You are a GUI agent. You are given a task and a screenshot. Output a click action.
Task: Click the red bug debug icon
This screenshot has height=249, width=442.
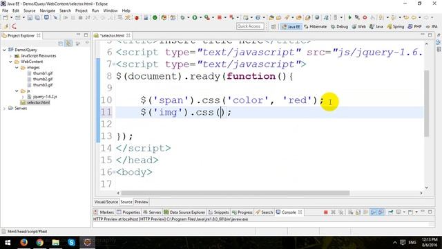tap(137, 17)
